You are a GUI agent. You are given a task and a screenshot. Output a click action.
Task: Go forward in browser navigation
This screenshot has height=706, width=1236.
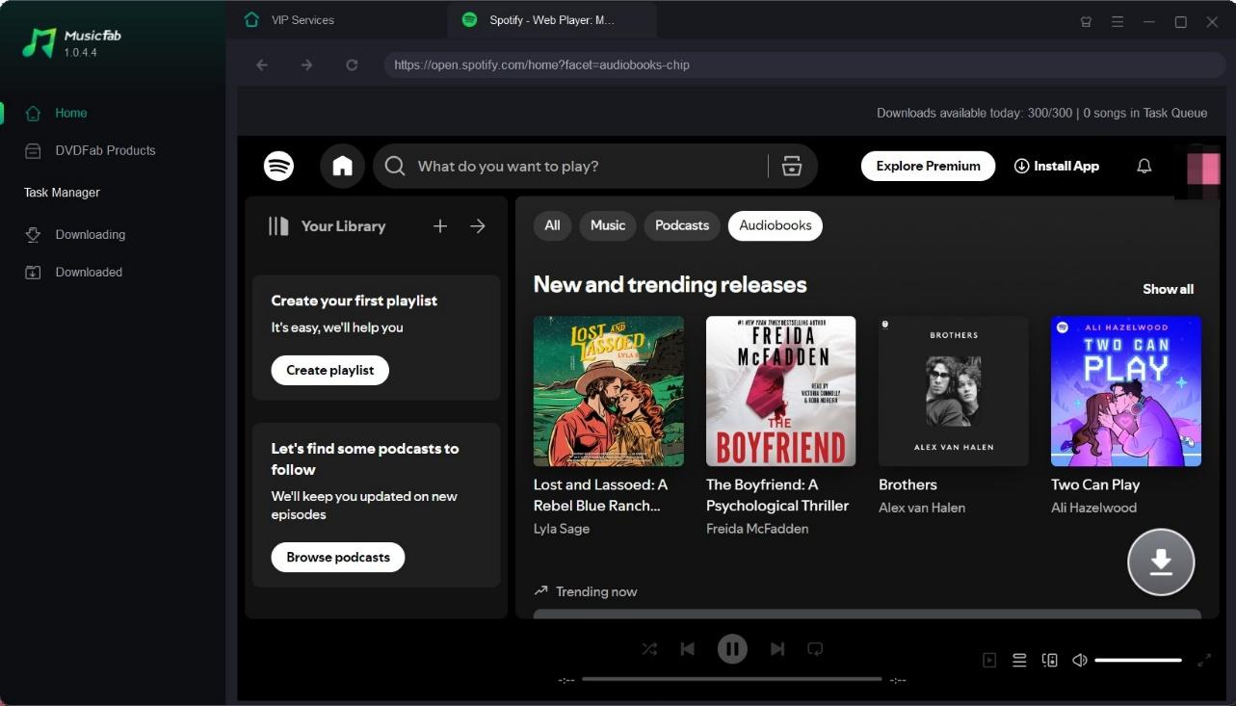click(306, 65)
